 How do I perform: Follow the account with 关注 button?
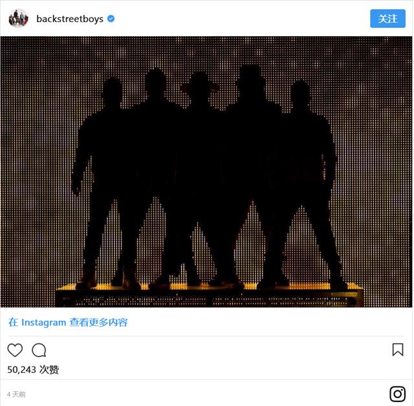pos(387,19)
